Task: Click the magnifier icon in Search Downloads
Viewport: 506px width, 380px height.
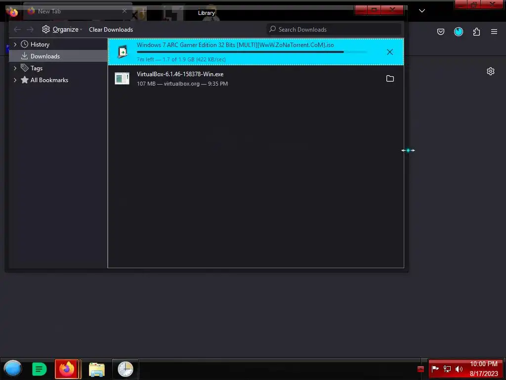Action: pyautogui.click(x=273, y=29)
